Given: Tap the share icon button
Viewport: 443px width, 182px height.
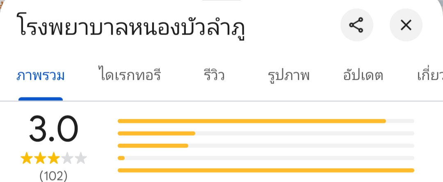Looking at the screenshot, I should coord(356,25).
